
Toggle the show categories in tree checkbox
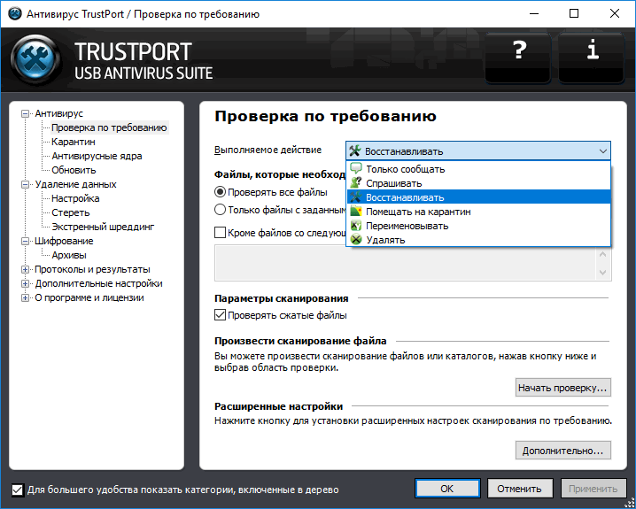tap(18, 490)
